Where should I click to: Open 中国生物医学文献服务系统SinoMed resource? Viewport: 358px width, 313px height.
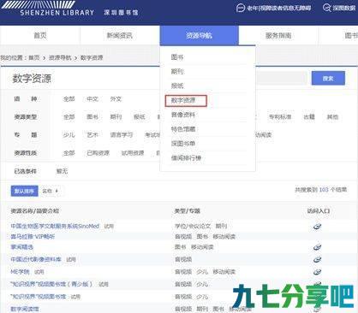point(55,226)
